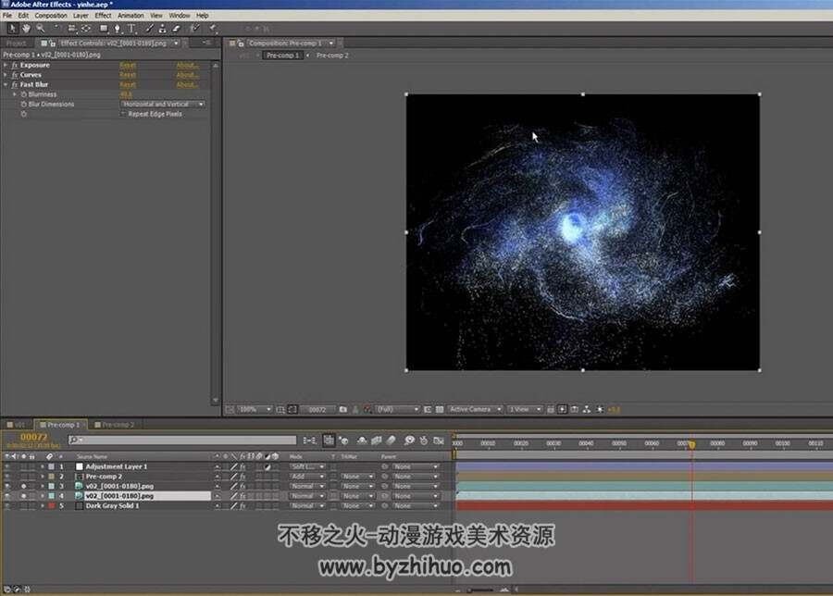Select the Clone Stamp tool
Viewport: 833px width, 596px height.
pyautogui.click(x=163, y=28)
